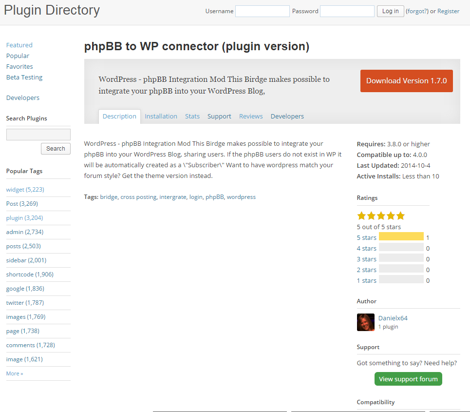Click the cross posting tag link
470x412 pixels.
tap(138, 197)
